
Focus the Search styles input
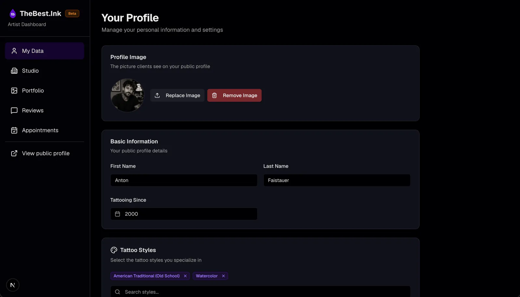click(x=260, y=292)
